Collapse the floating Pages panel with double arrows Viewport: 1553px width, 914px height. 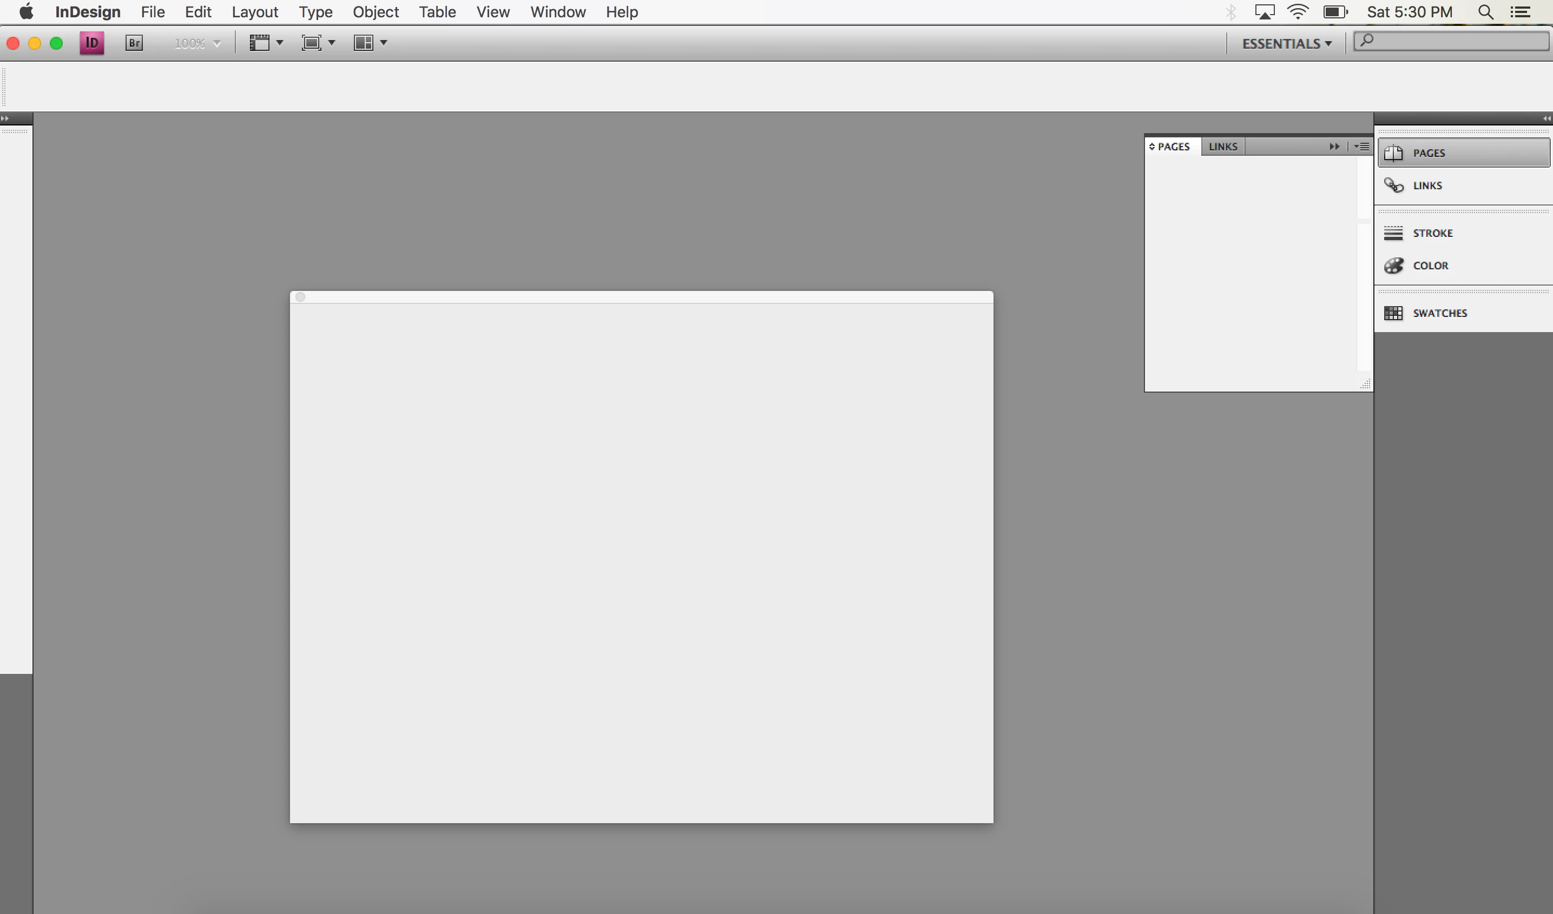[x=1334, y=147]
